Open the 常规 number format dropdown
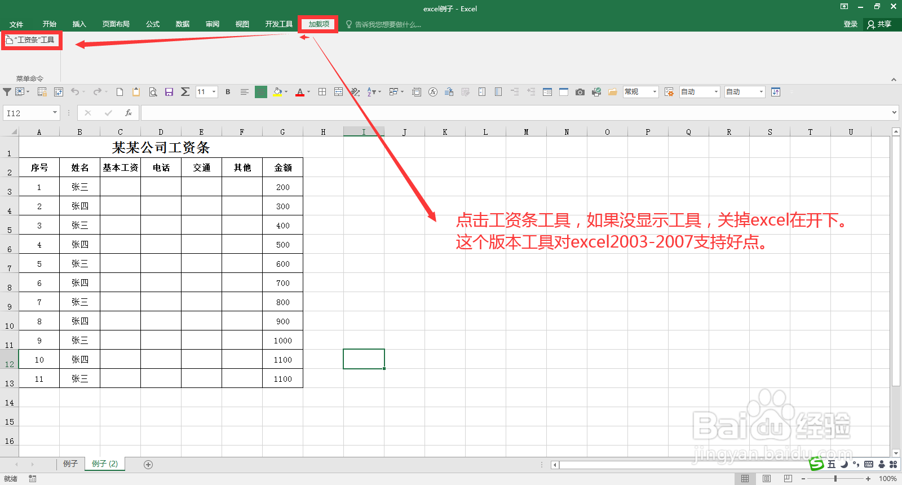 (x=655, y=92)
